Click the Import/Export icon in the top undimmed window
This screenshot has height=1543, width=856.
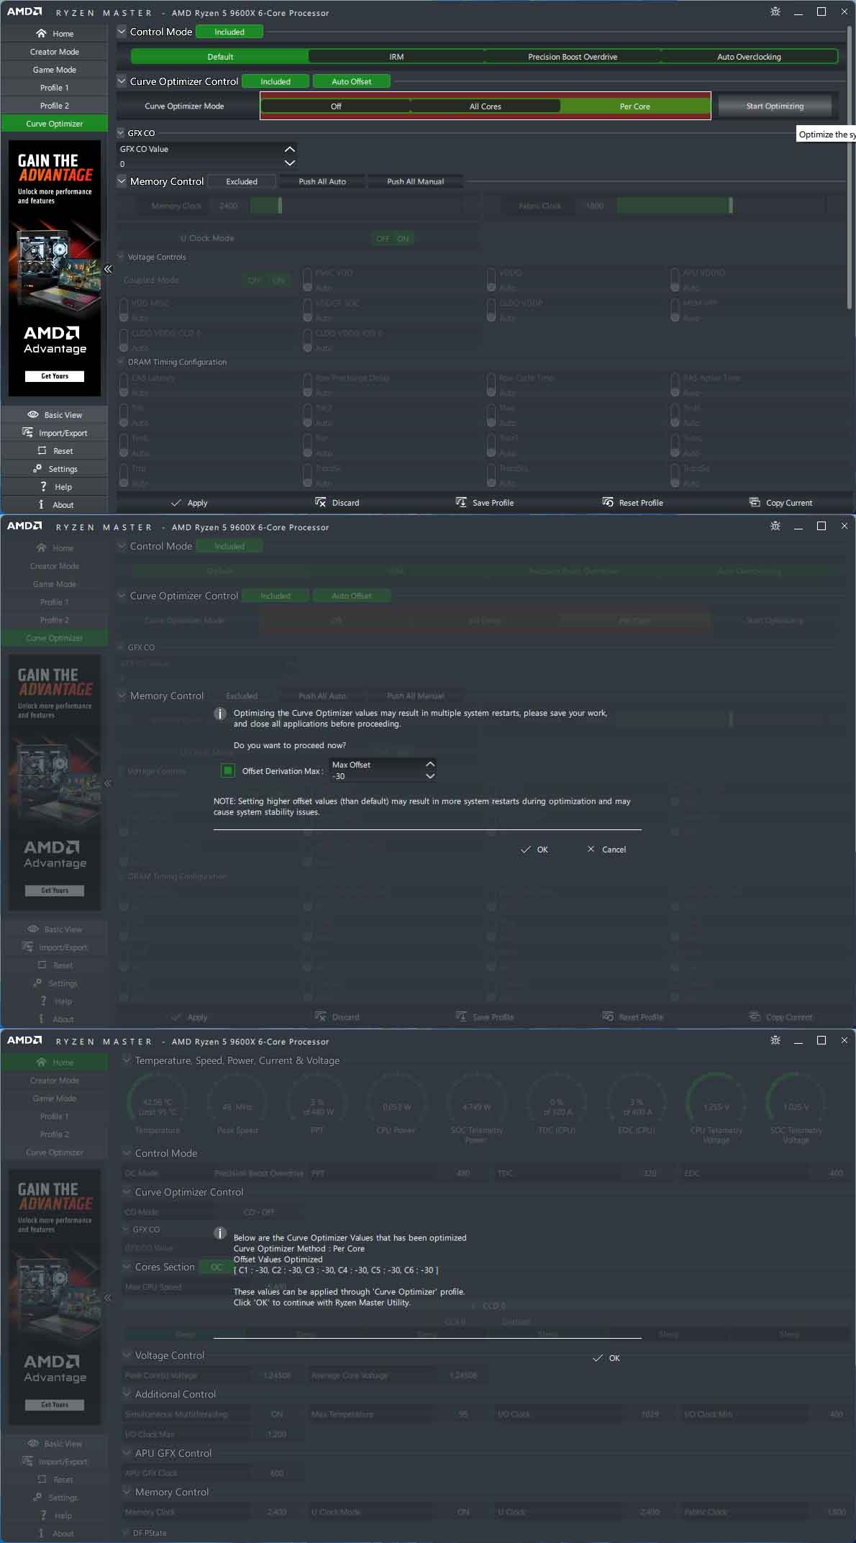point(27,432)
